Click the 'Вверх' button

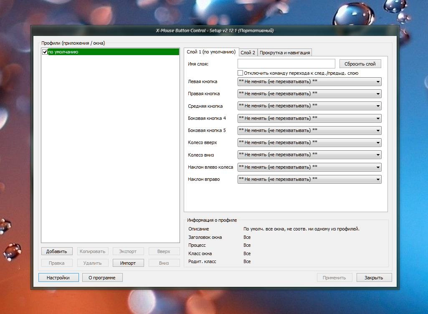click(x=164, y=251)
